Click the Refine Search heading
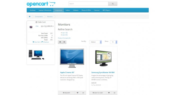The image size is (178, 95). pos(65,29)
